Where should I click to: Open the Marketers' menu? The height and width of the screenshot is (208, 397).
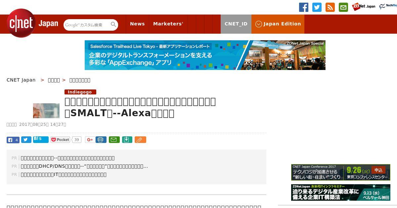pos(168,24)
